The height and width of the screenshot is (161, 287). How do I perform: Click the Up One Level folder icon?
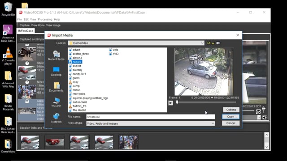click(x=209, y=43)
